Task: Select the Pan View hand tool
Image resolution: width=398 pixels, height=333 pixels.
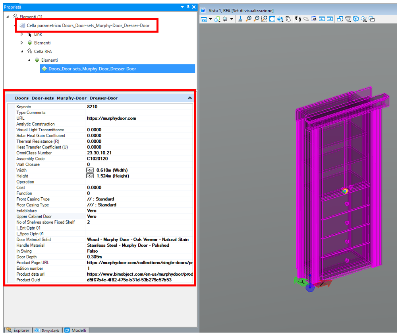Action: tap(288, 19)
